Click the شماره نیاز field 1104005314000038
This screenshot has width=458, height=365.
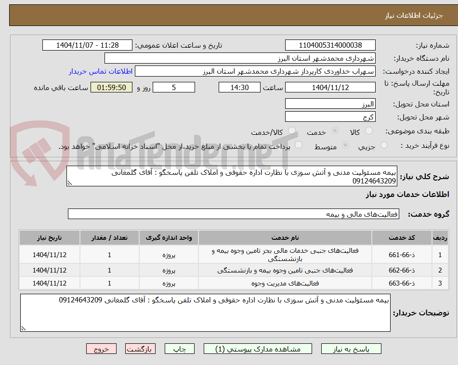pyautogui.click(x=330, y=45)
